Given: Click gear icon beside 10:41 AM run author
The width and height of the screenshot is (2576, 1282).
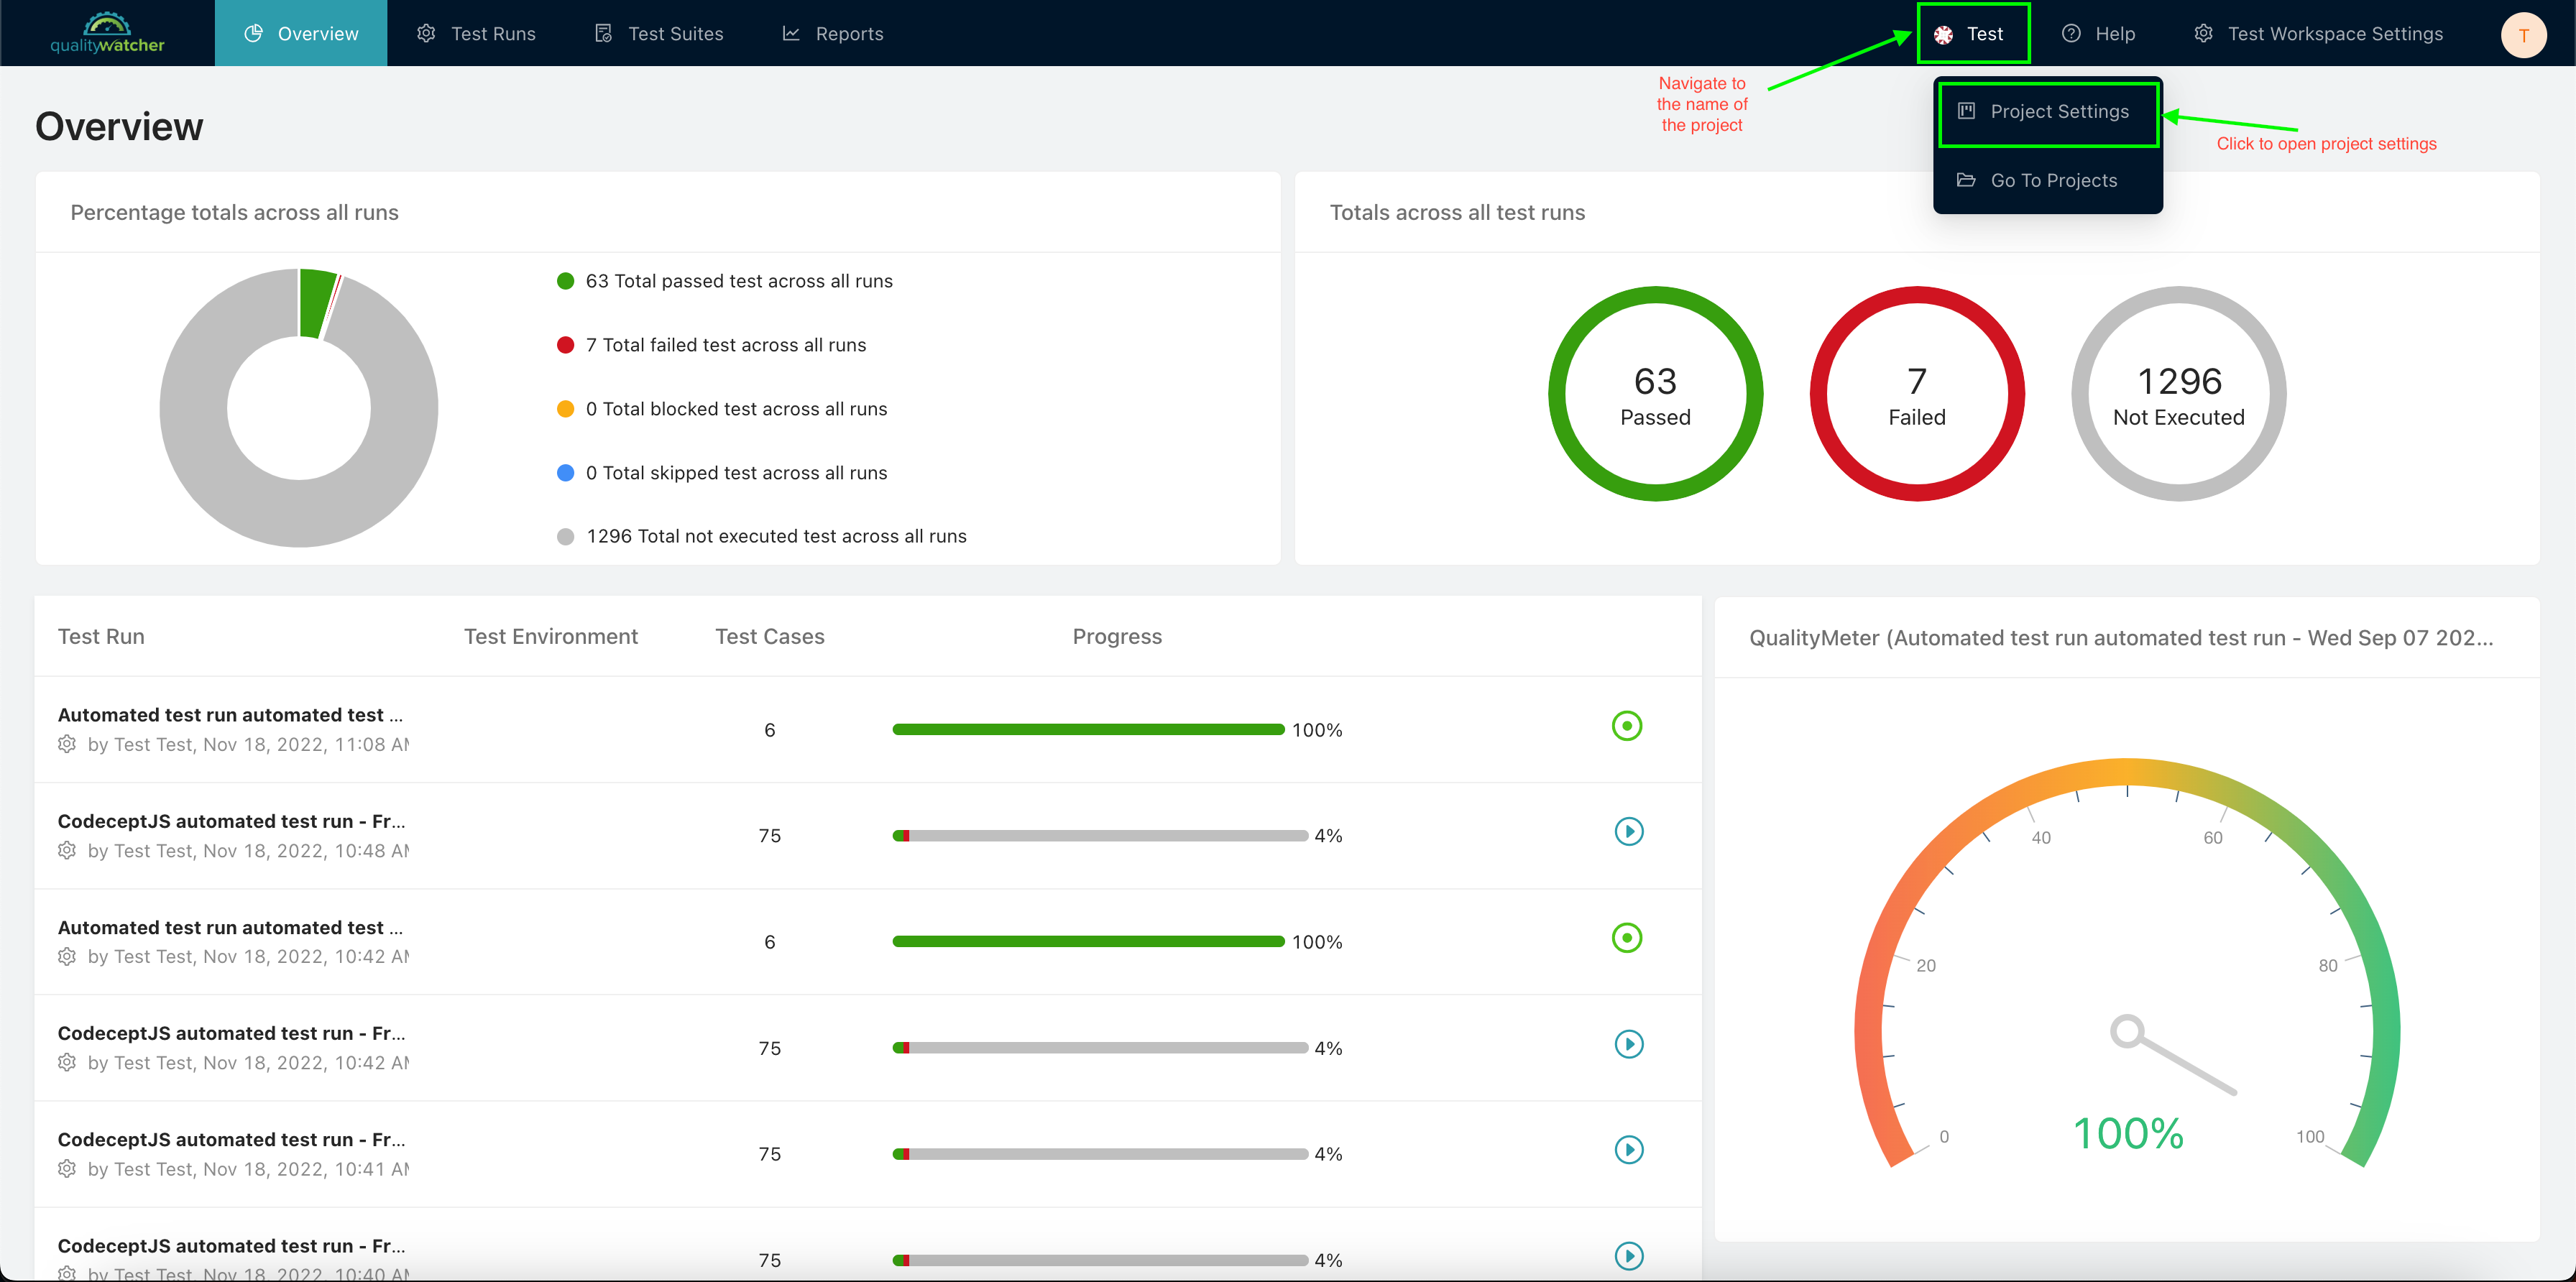Looking at the screenshot, I should (67, 1168).
